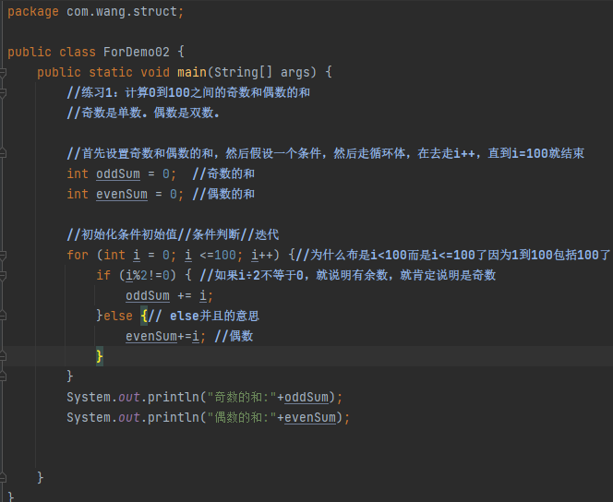This screenshot has width=613, height=502.
Task: Click the evenSum+=i statement
Action: (165, 336)
